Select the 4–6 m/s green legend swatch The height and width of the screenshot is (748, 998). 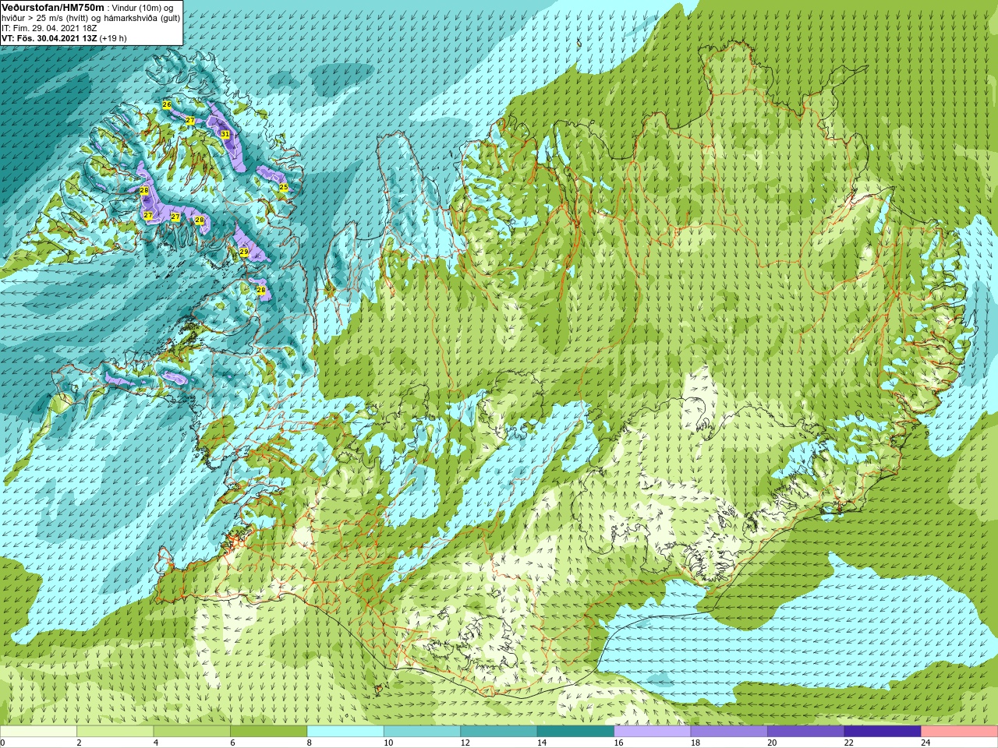pyautogui.click(x=192, y=732)
